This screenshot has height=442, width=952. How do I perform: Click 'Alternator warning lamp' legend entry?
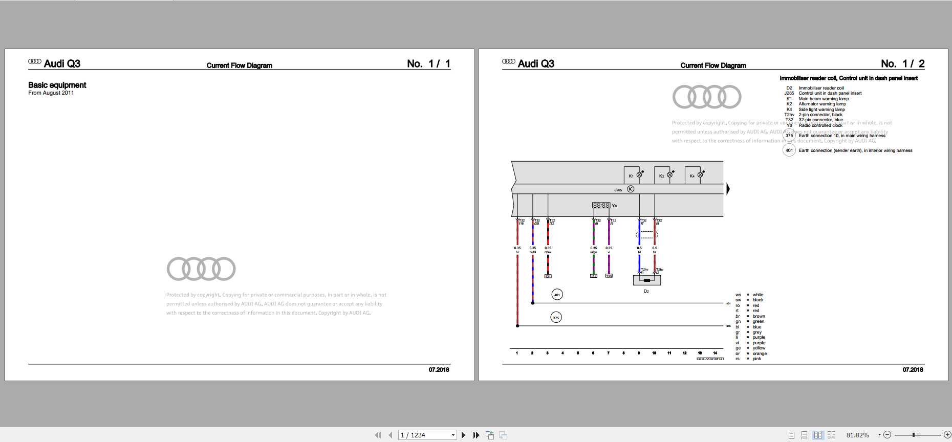tap(822, 104)
